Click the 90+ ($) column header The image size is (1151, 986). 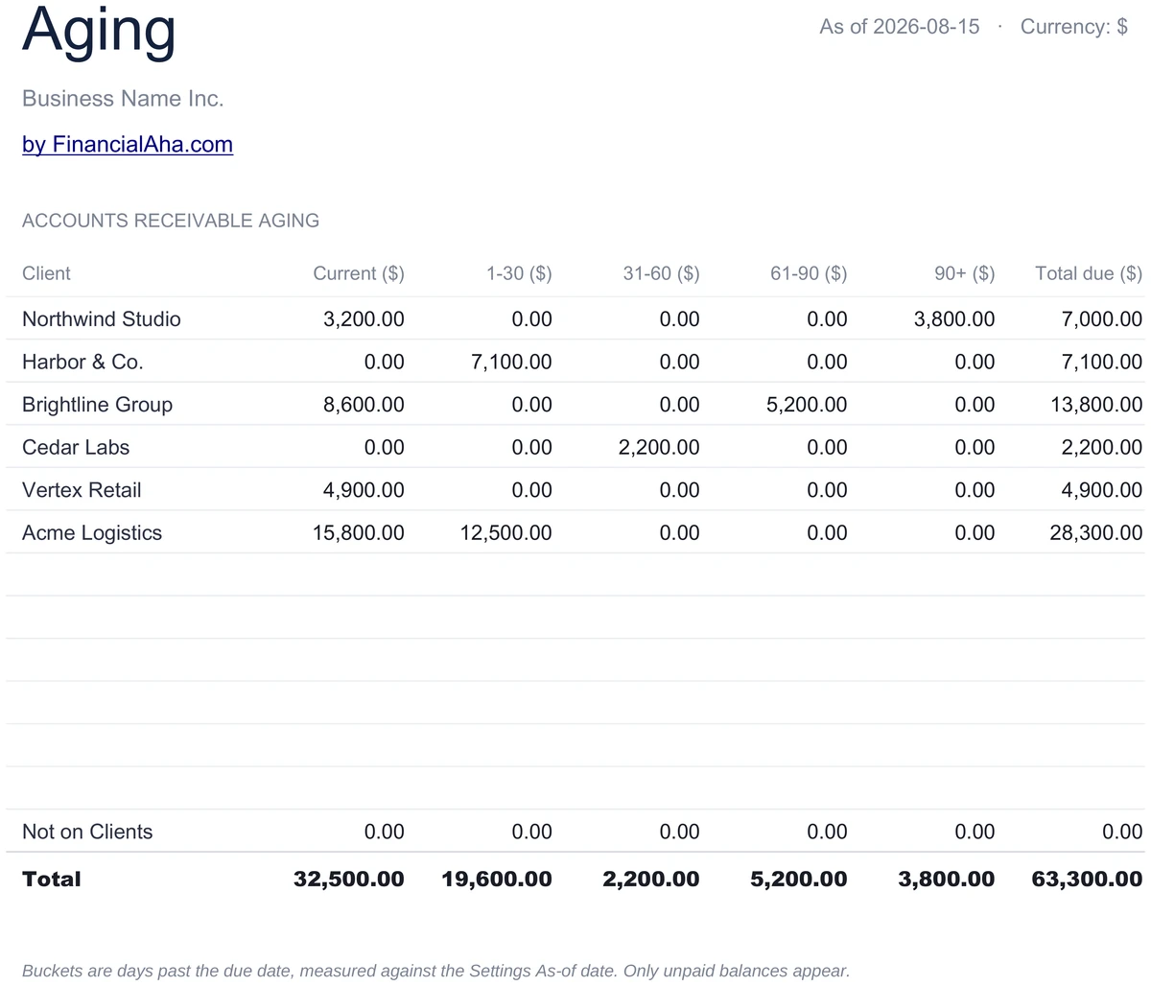(x=965, y=273)
